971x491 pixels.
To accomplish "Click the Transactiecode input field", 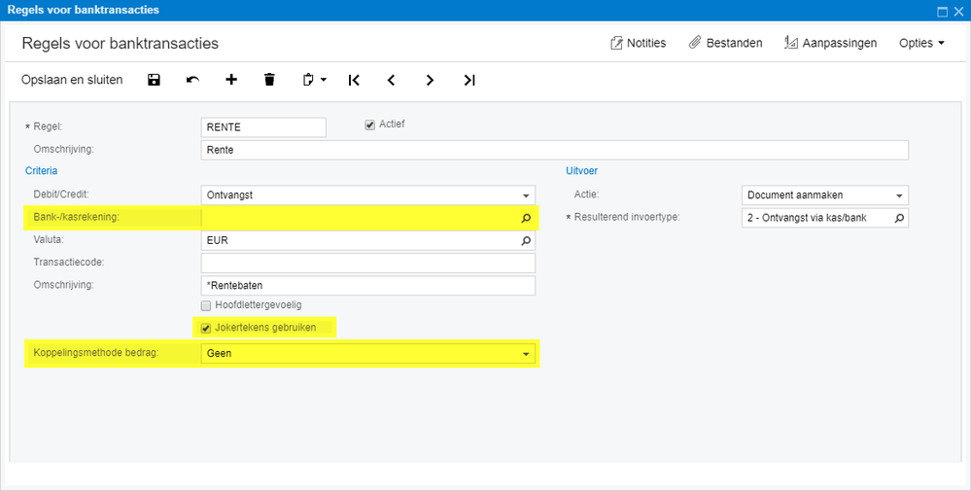I will click(367, 263).
